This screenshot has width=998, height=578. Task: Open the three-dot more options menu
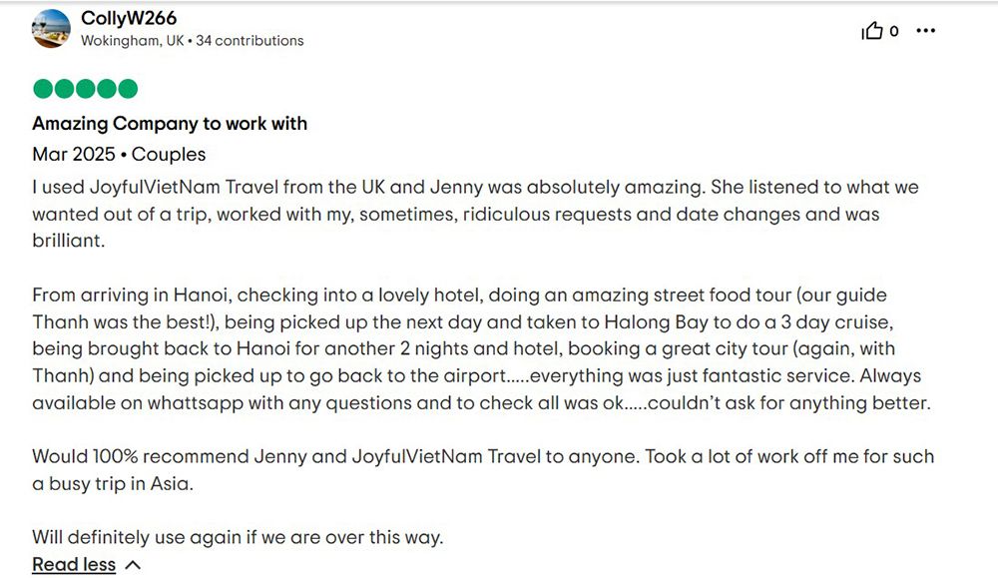point(925,31)
